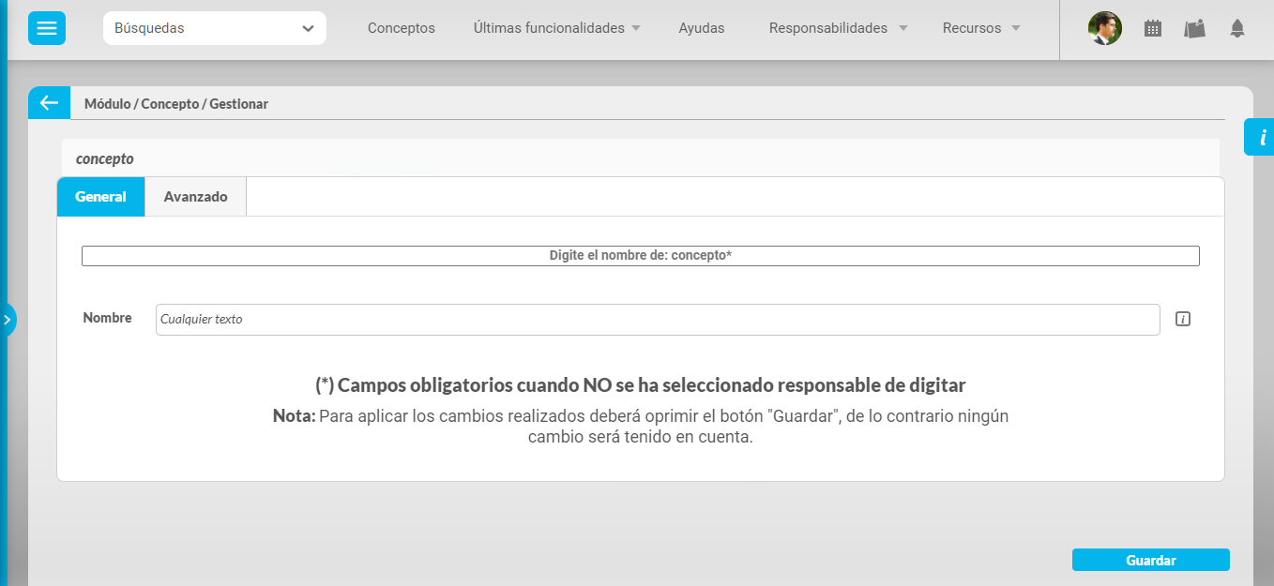
Task: Go to Conceptos in top navigation
Action: tap(402, 28)
